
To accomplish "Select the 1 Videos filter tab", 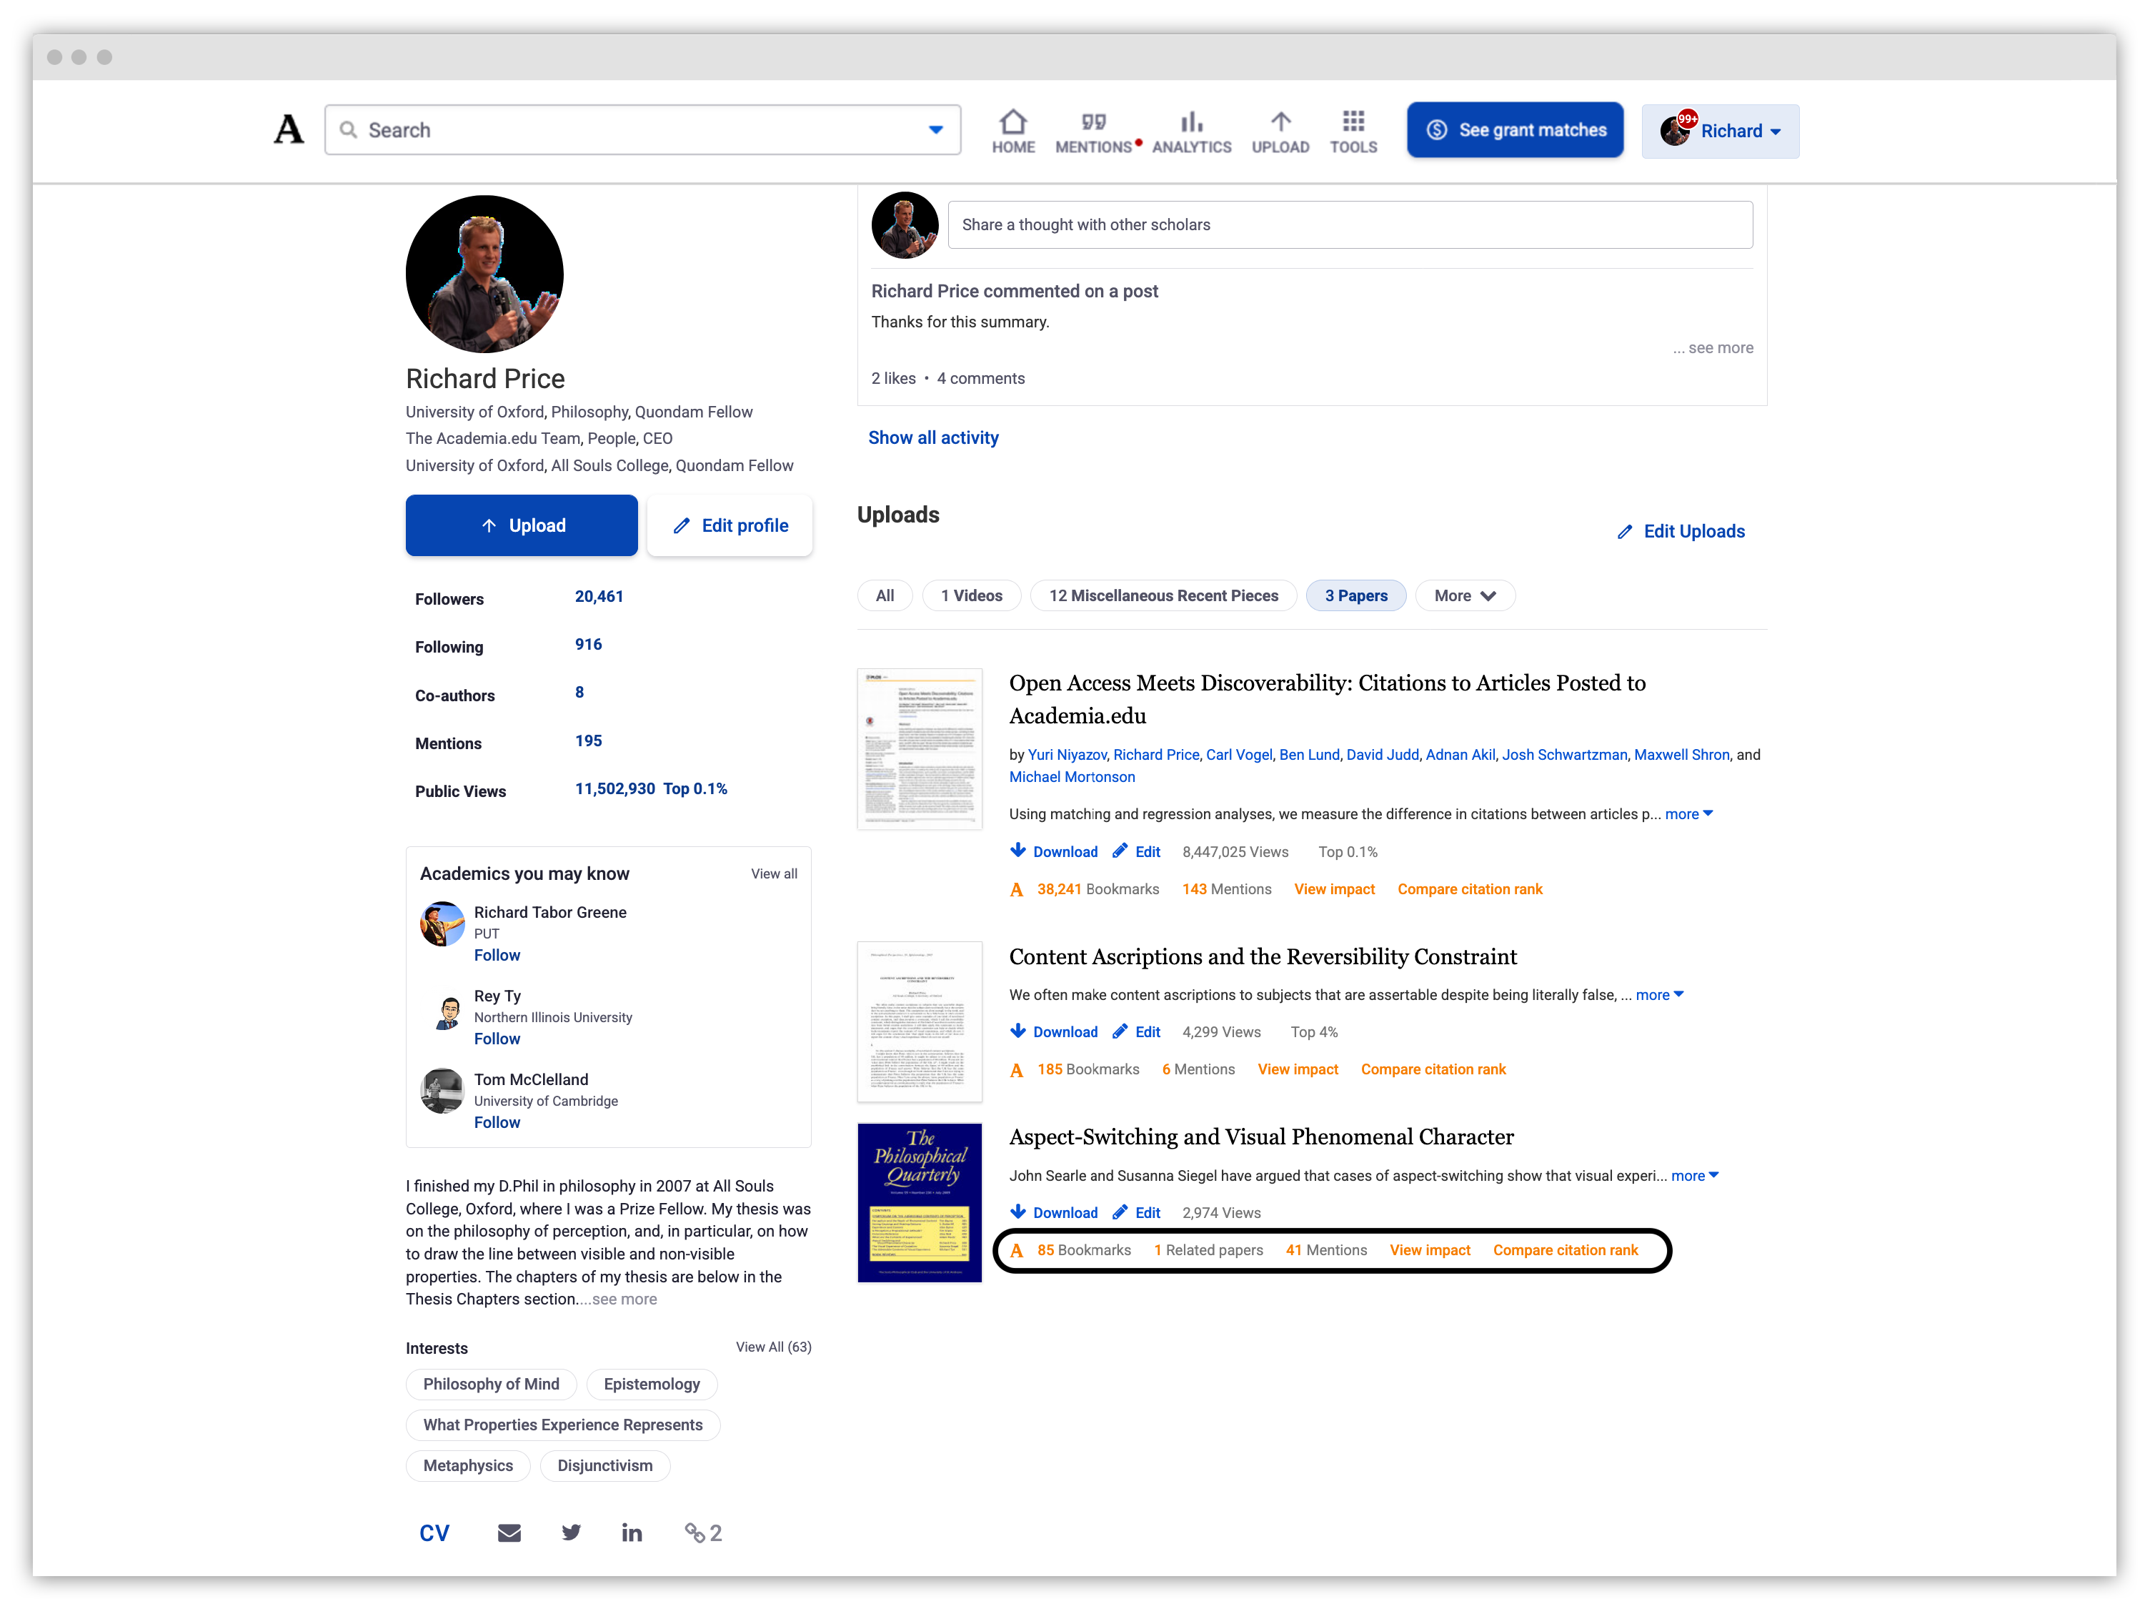I will coord(971,595).
